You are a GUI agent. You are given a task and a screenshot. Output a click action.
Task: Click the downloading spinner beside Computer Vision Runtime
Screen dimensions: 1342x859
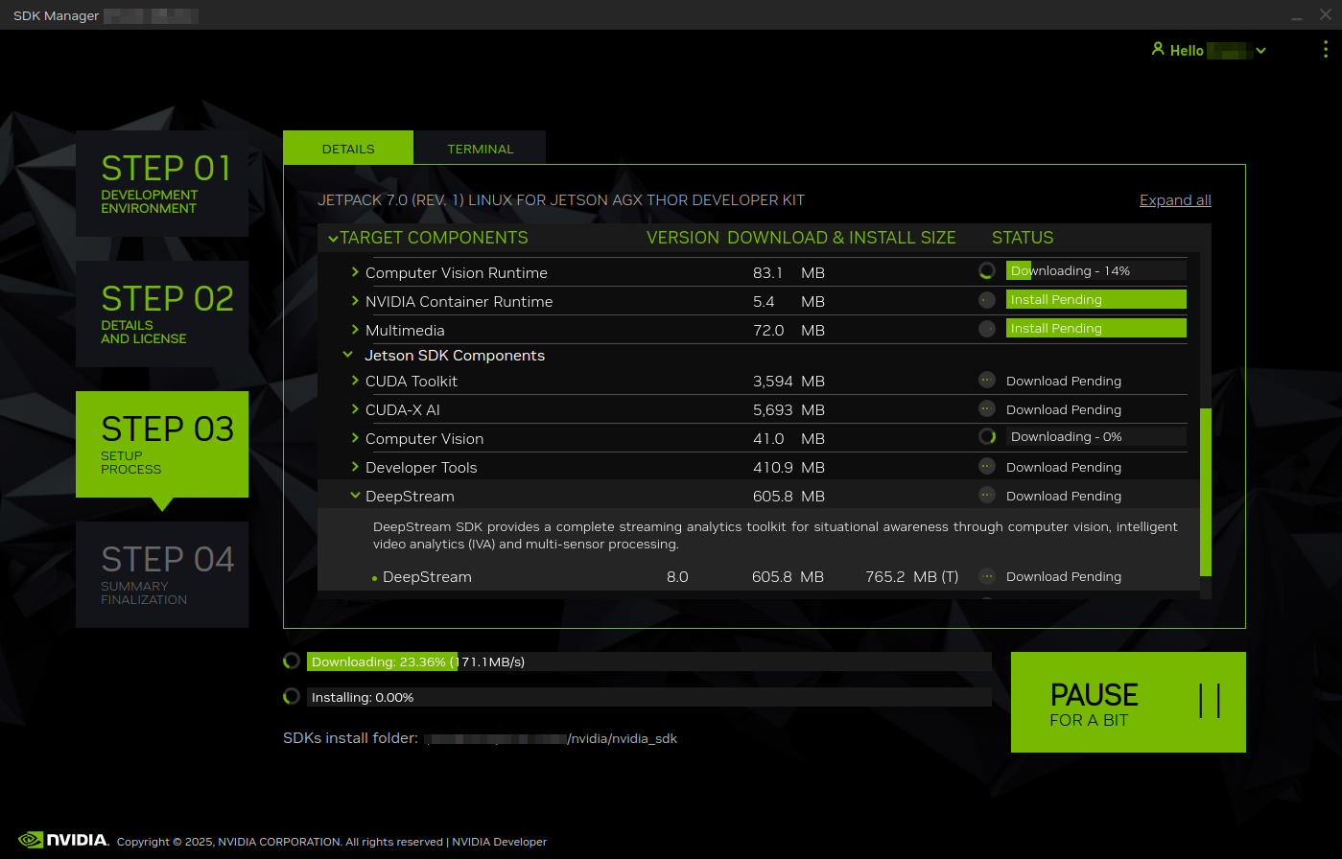tap(987, 270)
